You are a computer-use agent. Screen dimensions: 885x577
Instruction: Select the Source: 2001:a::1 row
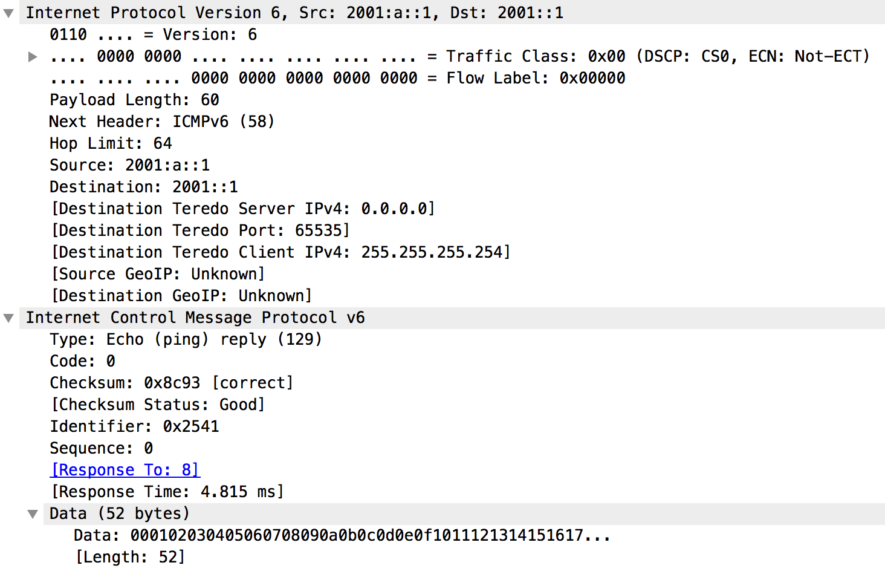click(129, 166)
